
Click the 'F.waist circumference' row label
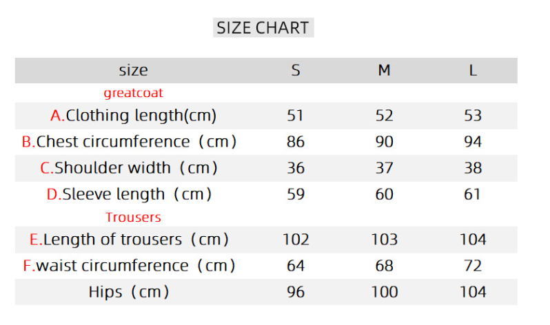(130, 266)
